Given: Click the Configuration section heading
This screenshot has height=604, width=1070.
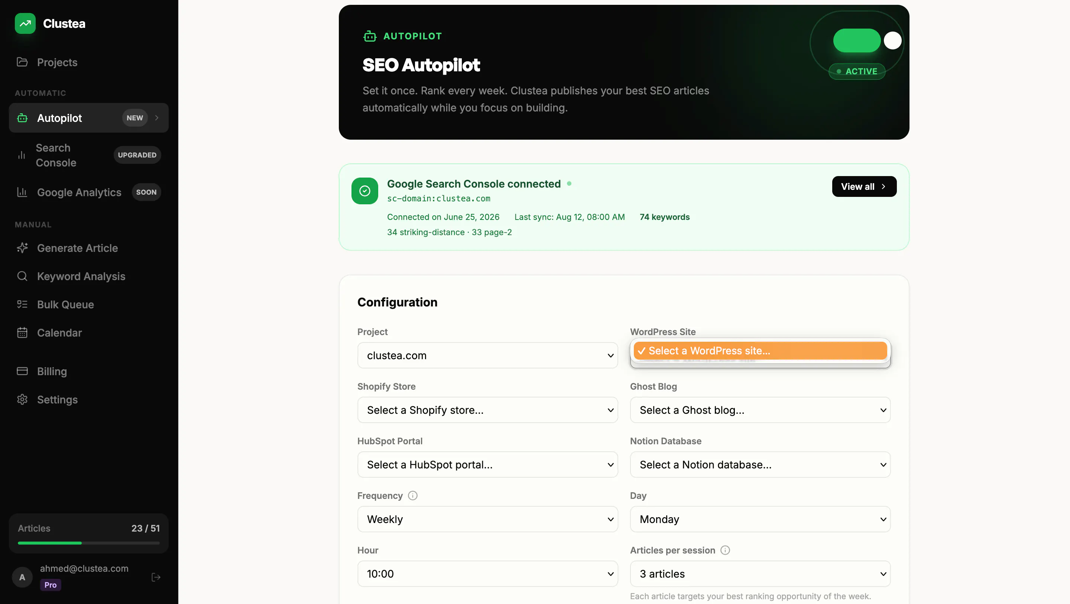Looking at the screenshot, I should 398,302.
